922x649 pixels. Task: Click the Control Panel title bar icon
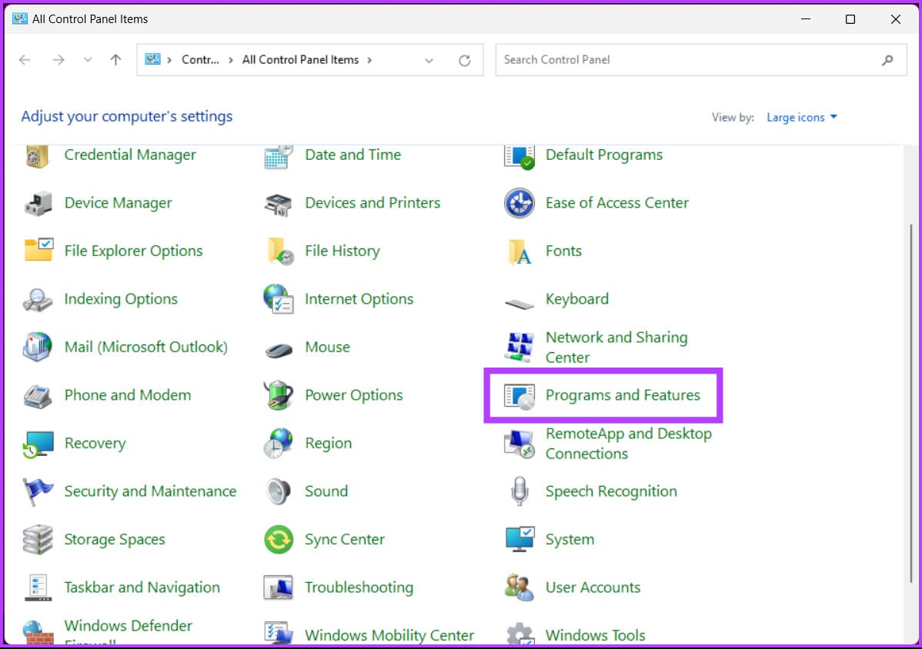point(19,18)
